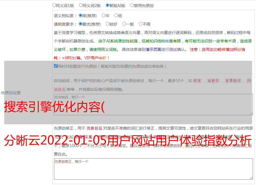
Task: Set 语义相似度 to 中
Action: [x=103, y=15]
